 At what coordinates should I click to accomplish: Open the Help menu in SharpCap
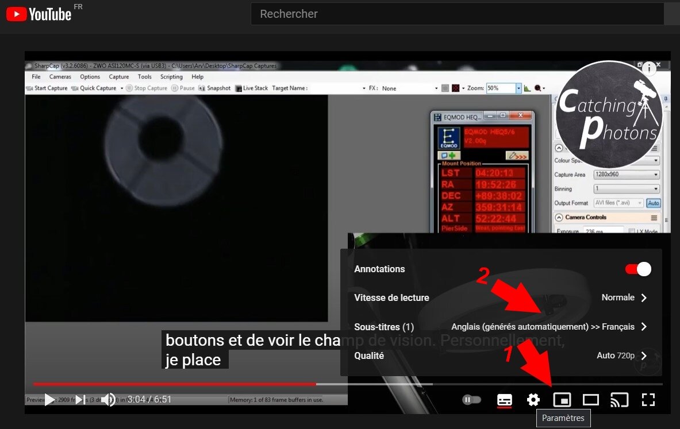pyautogui.click(x=197, y=77)
